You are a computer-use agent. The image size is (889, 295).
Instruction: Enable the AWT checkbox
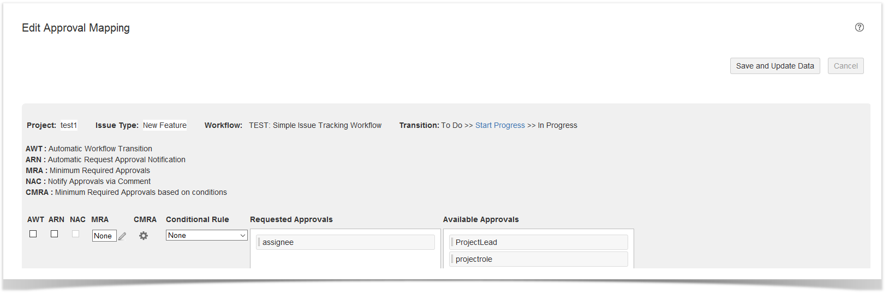33,234
